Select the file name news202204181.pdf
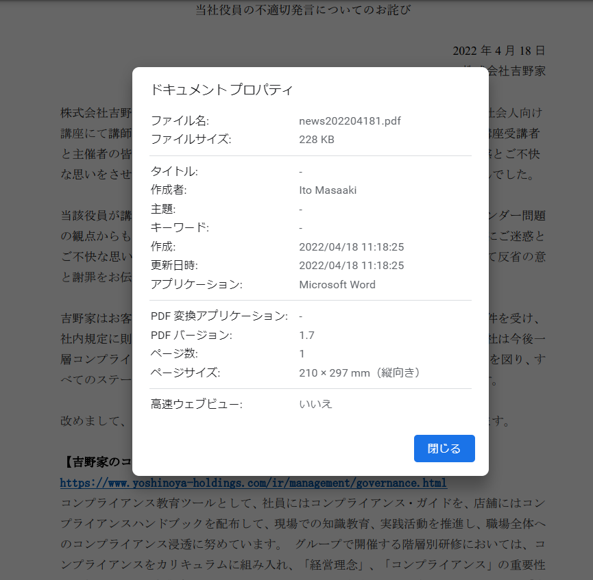Image resolution: width=593 pixels, height=580 pixels. click(350, 121)
